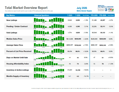
Task: Click the Percent of List Price Received label
Action: coord(19,51)
